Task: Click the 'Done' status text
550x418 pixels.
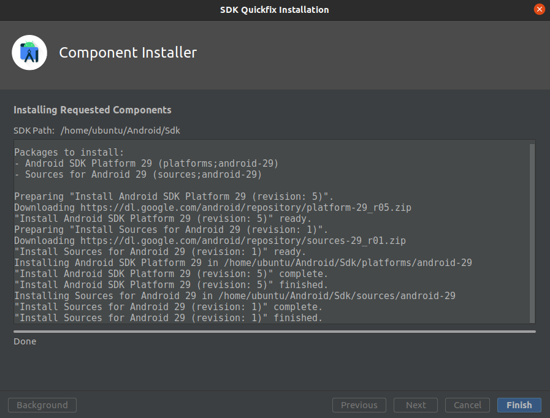Action: (x=25, y=341)
